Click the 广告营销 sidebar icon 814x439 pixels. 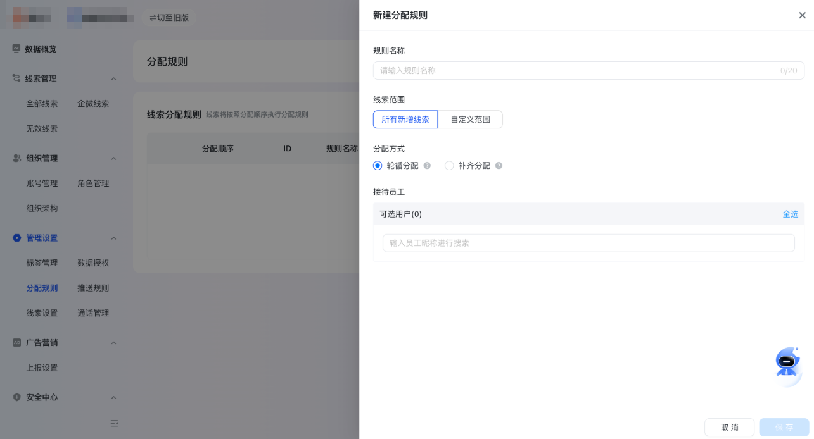(17, 342)
